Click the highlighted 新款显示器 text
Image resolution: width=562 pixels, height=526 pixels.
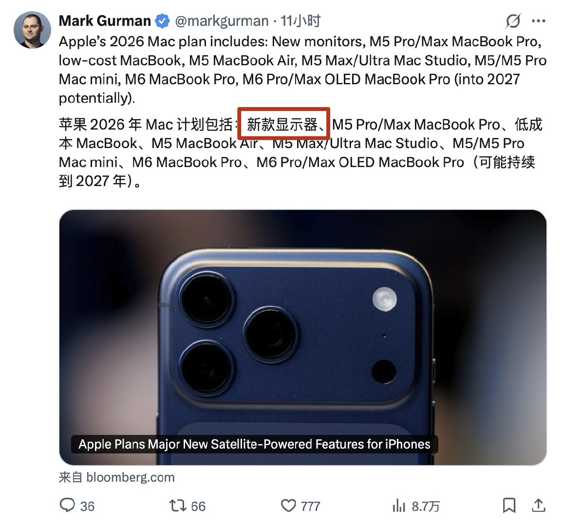coord(283,124)
